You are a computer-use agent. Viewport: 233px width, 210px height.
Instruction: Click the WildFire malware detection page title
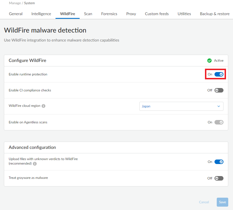pyautogui.click(x=45, y=30)
